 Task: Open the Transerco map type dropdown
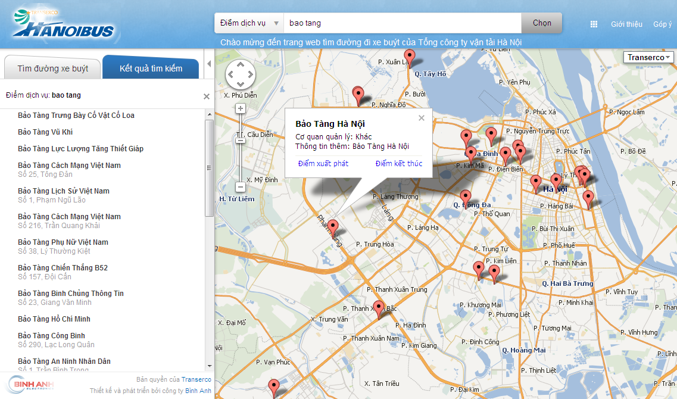pyautogui.click(x=648, y=57)
